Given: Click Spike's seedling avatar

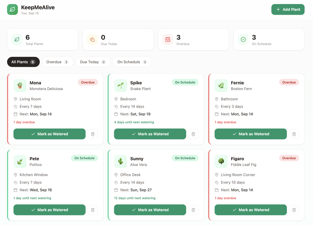Looking at the screenshot, I should pyautogui.click(x=120, y=86).
